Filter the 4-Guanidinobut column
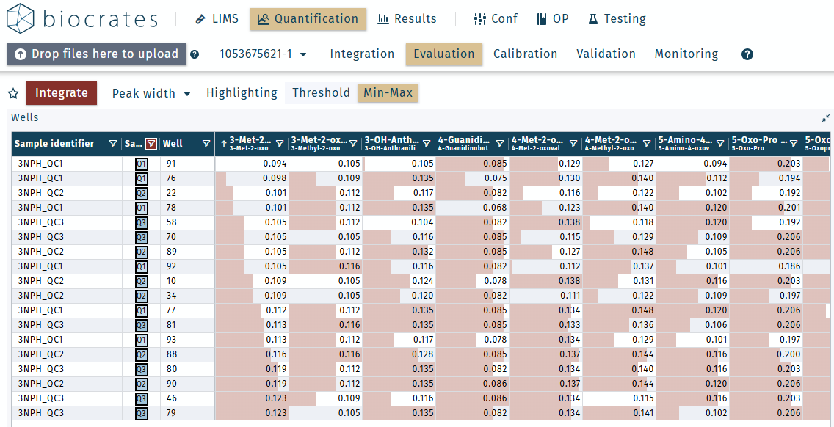Viewport: 834px width, 427px height. pyautogui.click(x=499, y=144)
